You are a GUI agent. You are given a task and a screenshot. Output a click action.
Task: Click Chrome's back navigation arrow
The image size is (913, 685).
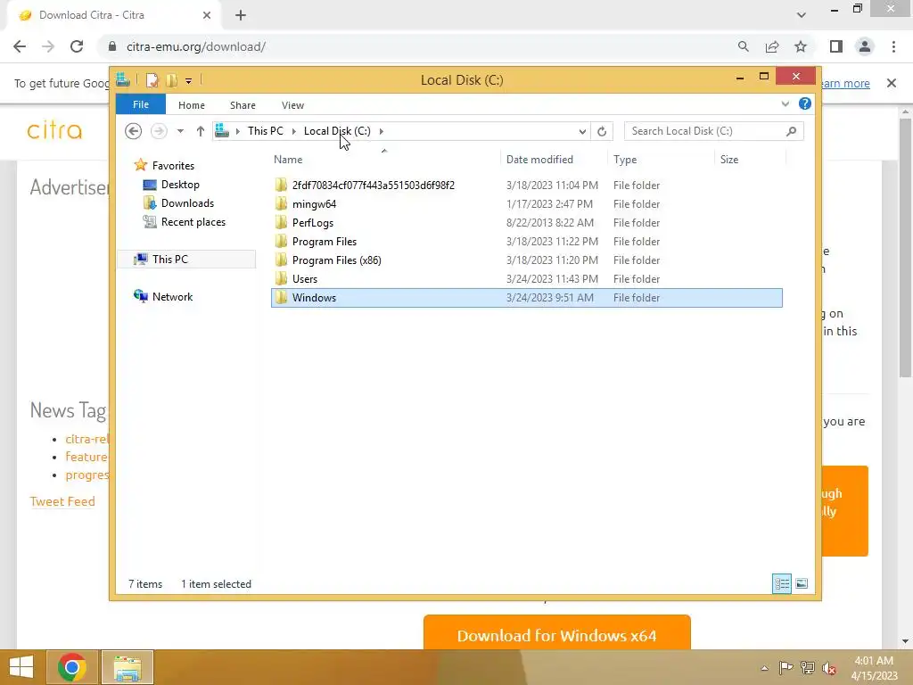(x=20, y=46)
